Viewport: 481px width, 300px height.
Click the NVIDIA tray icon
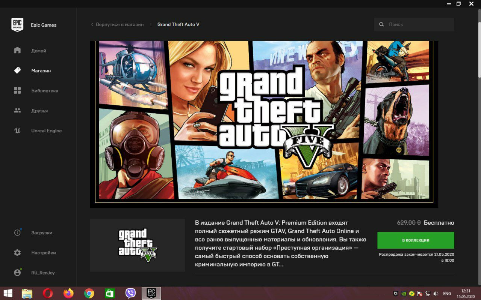tap(404, 294)
